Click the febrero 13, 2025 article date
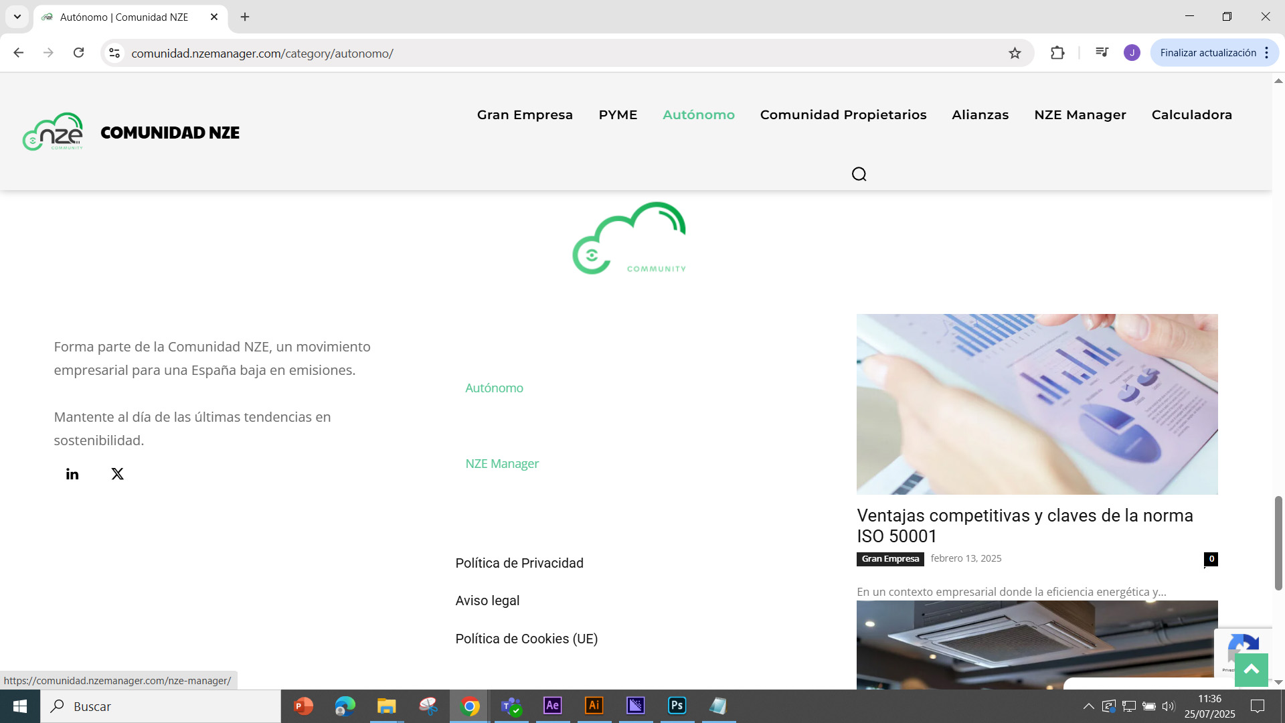 [x=966, y=558]
